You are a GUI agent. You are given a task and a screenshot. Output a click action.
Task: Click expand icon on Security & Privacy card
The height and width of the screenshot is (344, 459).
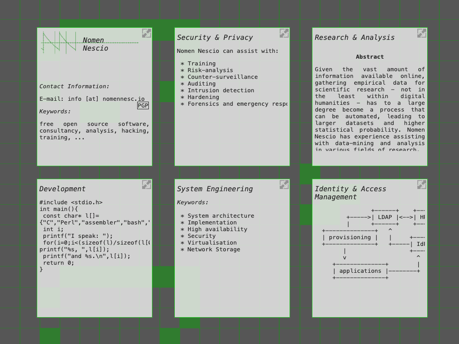(284, 33)
